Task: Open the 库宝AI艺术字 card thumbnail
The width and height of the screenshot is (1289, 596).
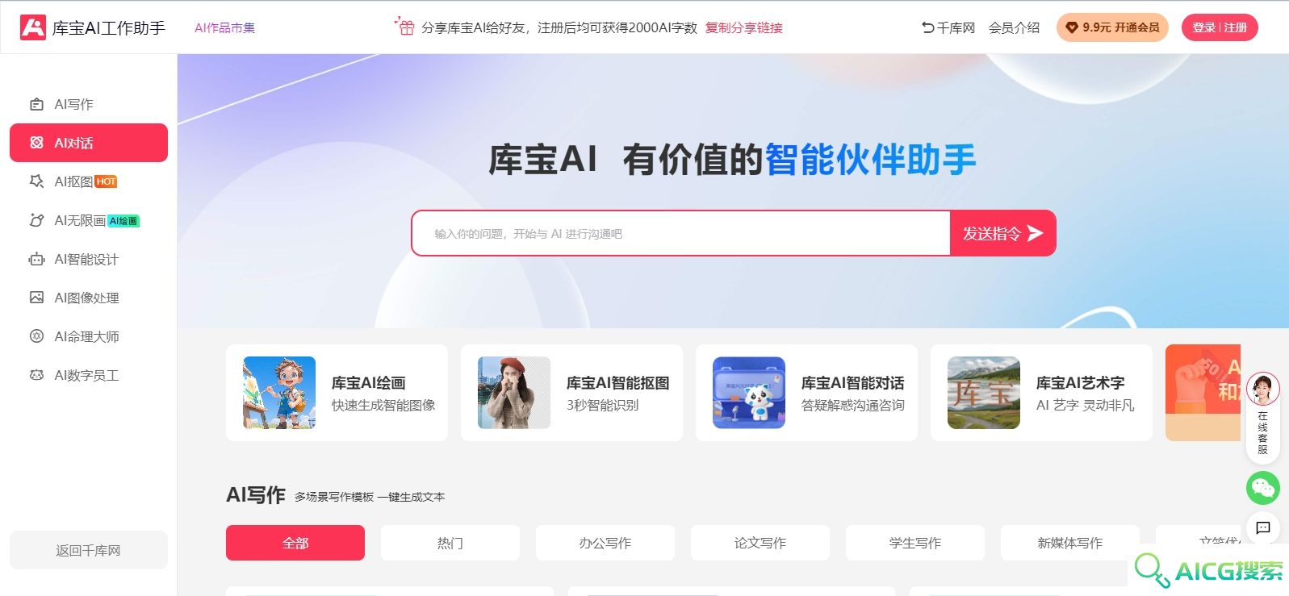Action: tap(984, 393)
